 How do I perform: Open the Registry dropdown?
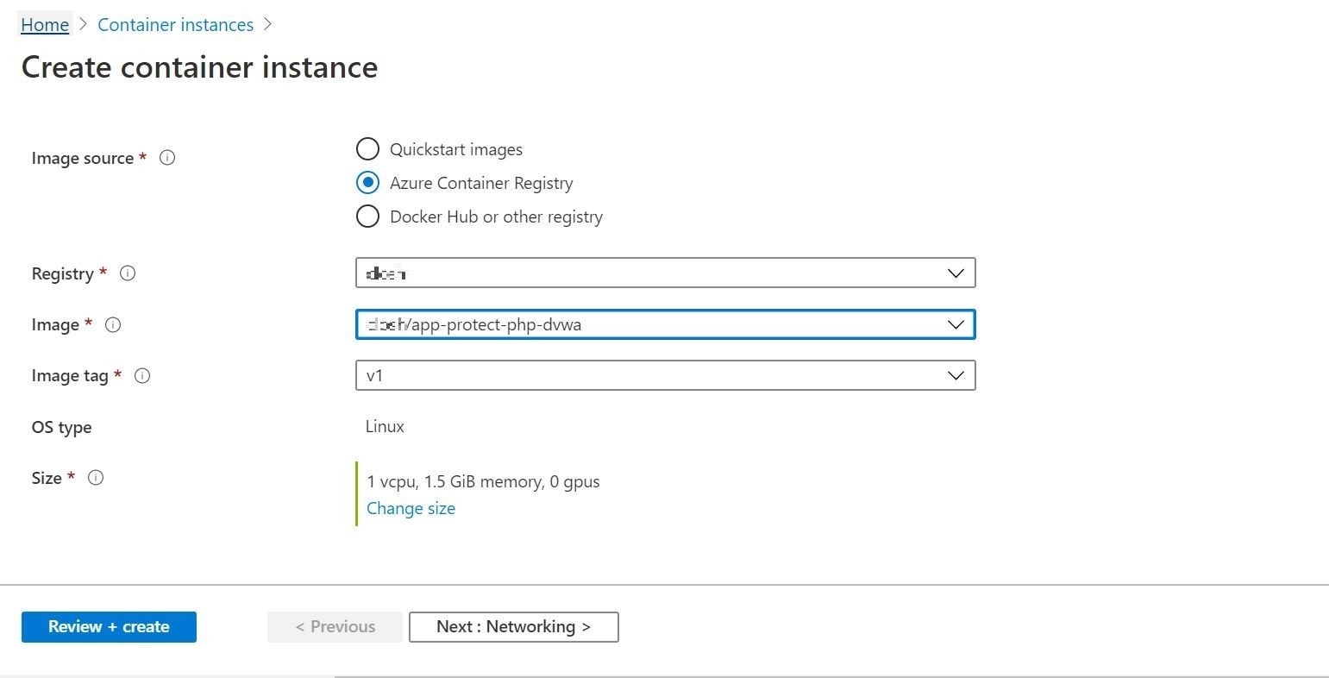point(665,273)
